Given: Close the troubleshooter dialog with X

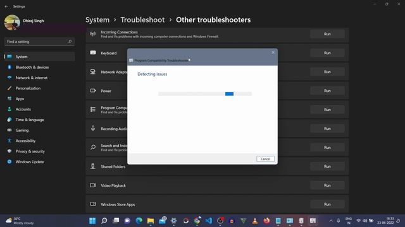Looking at the screenshot, I should (273, 52).
